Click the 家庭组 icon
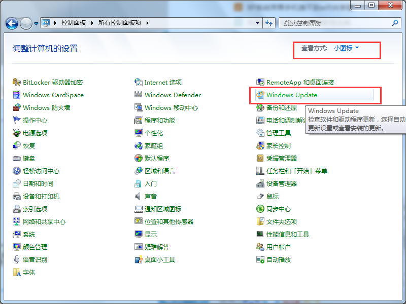 [138, 145]
